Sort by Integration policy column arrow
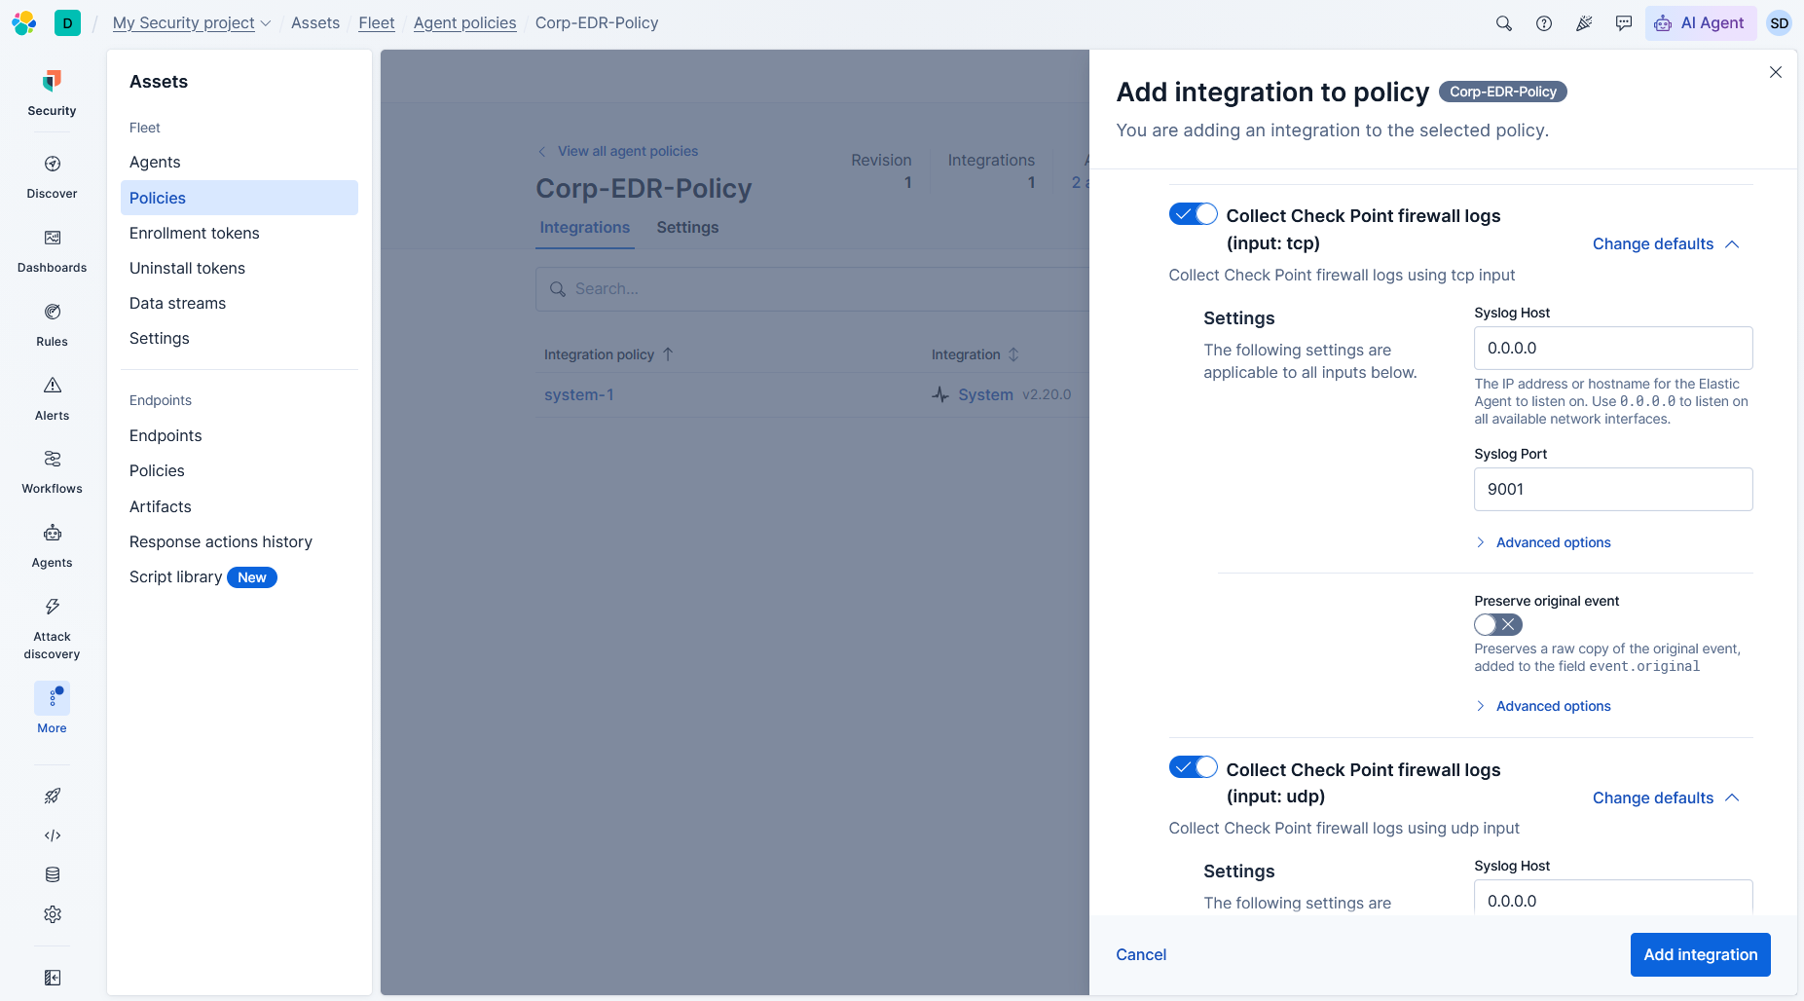The width and height of the screenshot is (1804, 1001). pyautogui.click(x=668, y=354)
